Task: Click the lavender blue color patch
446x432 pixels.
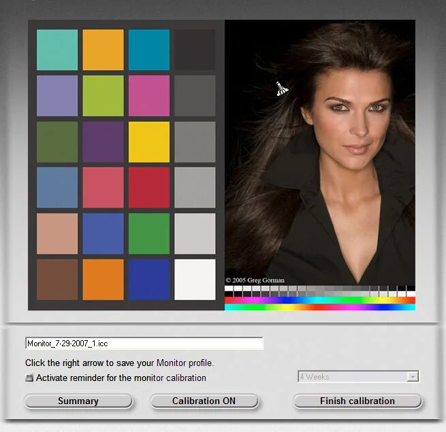Action: [57, 96]
